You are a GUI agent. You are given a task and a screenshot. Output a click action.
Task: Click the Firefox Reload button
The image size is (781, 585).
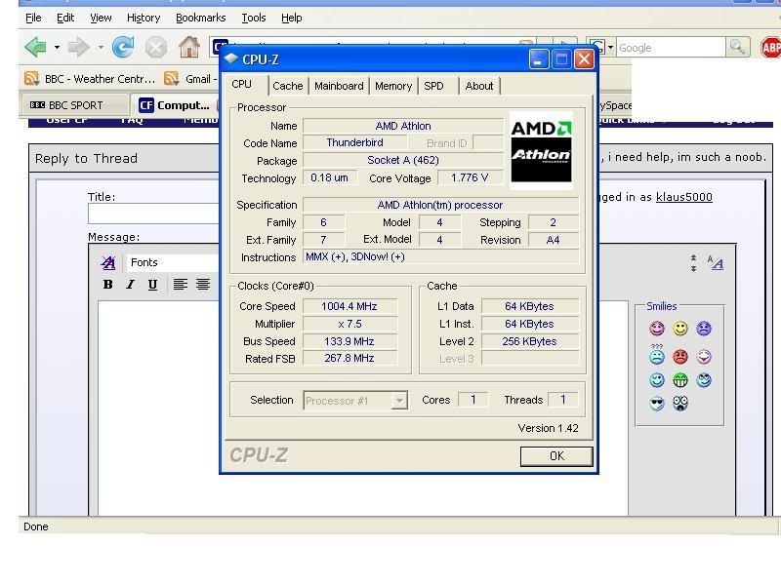click(123, 47)
